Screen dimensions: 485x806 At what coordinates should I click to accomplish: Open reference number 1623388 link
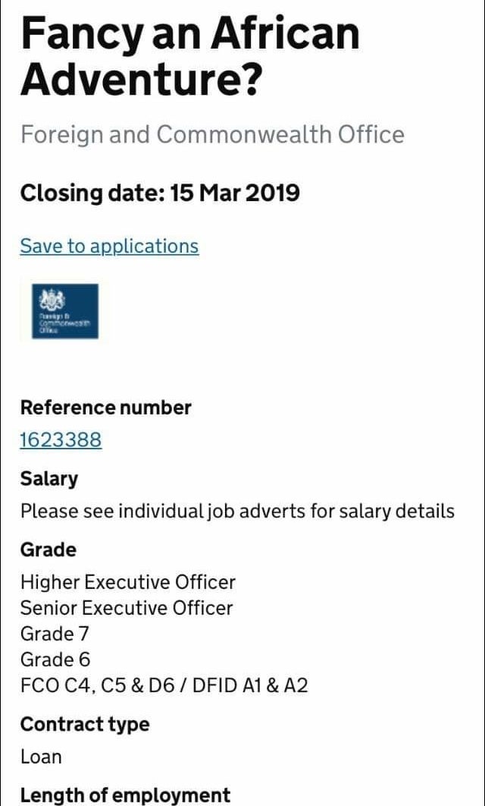click(61, 440)
